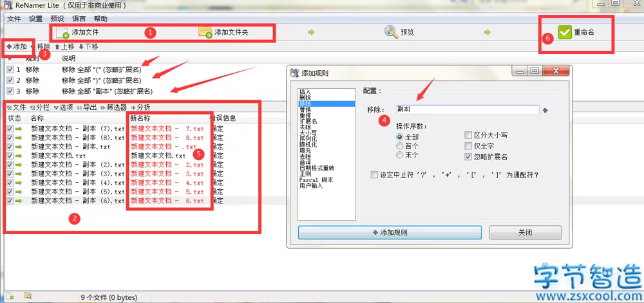This screenshot has width=644, height=303.
Task: Select 填充 rule type in list
Action: (x=327, y=151)
